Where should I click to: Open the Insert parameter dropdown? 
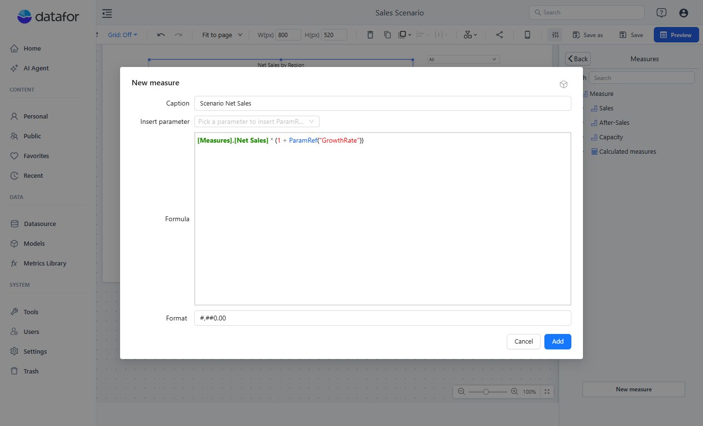click(257, 121)
